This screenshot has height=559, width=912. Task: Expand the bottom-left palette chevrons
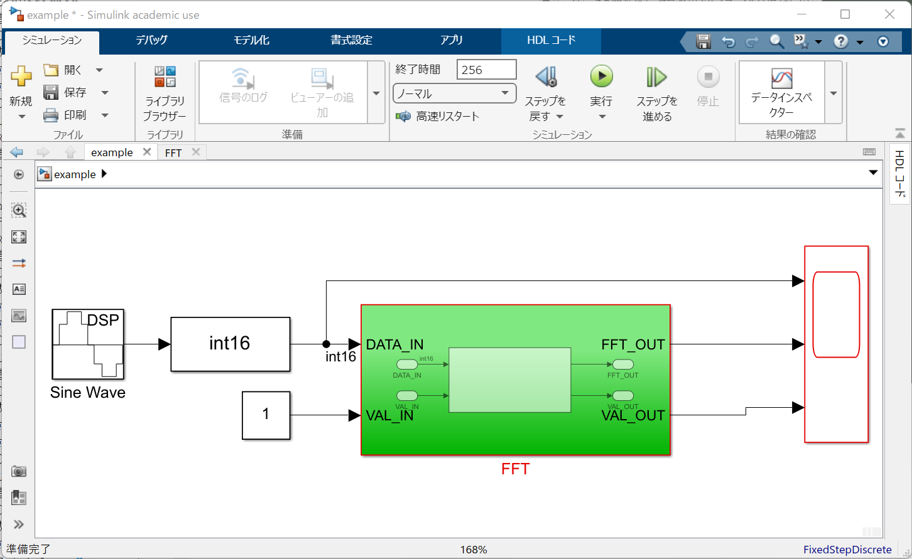(x=19, y=524)
